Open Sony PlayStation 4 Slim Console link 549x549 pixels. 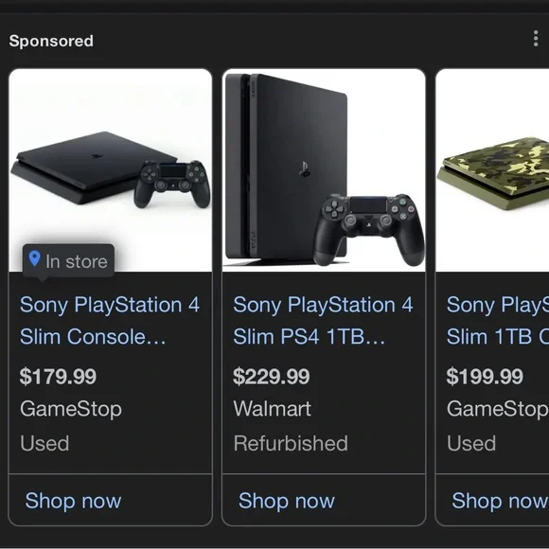(110, 320)
